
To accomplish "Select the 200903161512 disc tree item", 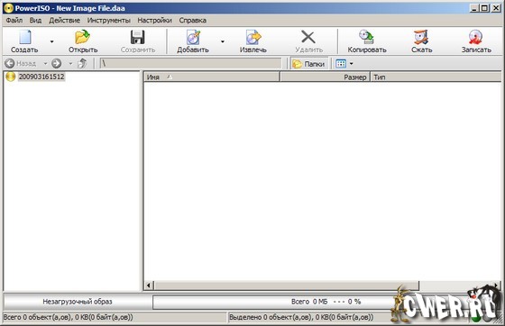I will pyautogui.click(x=41, y=77).
